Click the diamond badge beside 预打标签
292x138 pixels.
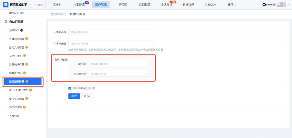point(22,30)
